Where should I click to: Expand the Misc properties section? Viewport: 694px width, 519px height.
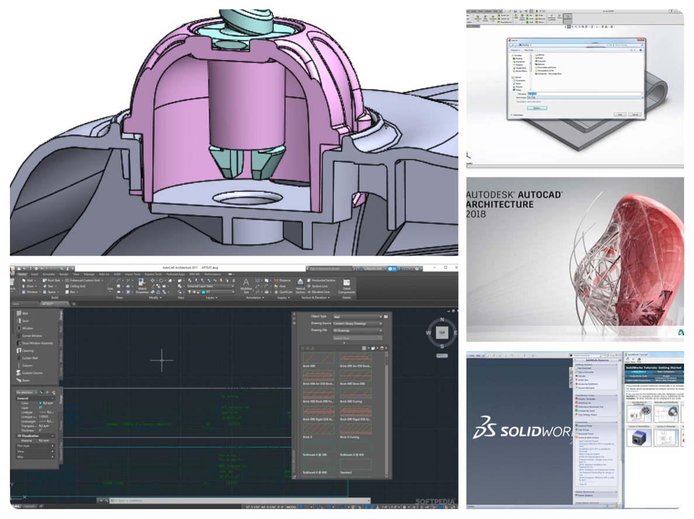coord(34,457)
